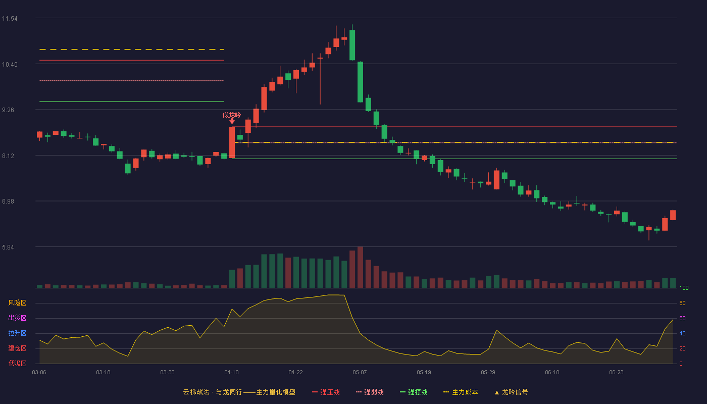Click the 03-18 date label
Image resolution: width=707 pixels, height=404 pixels.
coord(103,372)
